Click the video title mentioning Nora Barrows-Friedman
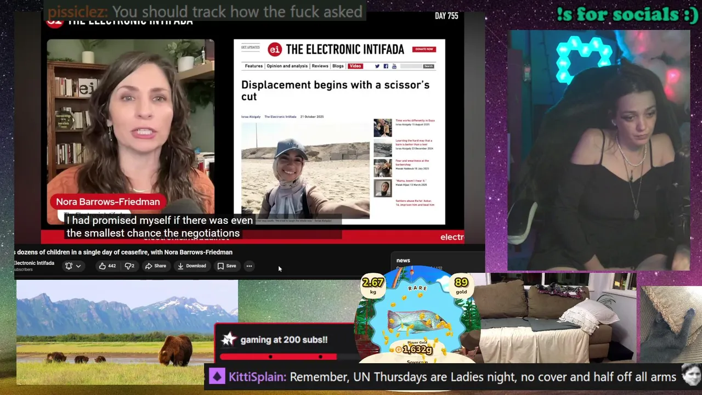The height and width of the screenshot is (395, 702). tap(124, 252)
